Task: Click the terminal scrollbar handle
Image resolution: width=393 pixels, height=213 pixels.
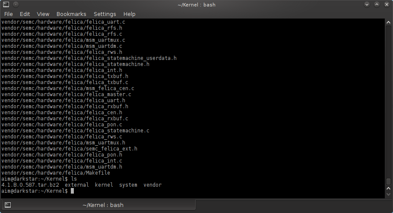Action: (388, 182)
